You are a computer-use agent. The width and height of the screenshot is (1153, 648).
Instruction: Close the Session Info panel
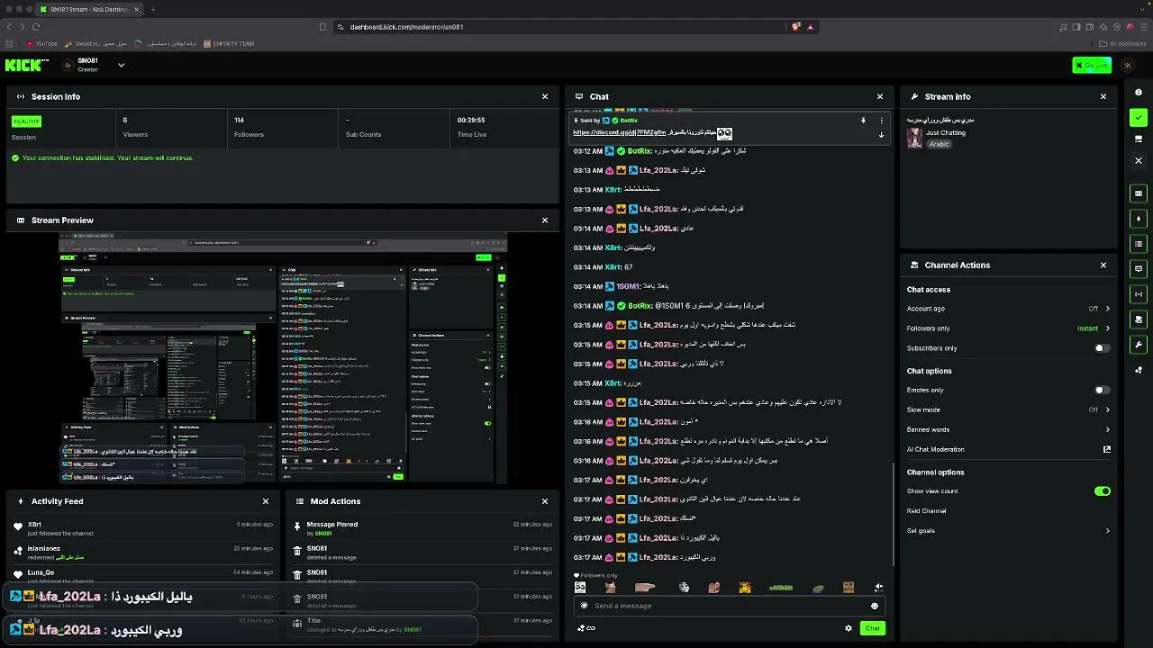[545, 96]
